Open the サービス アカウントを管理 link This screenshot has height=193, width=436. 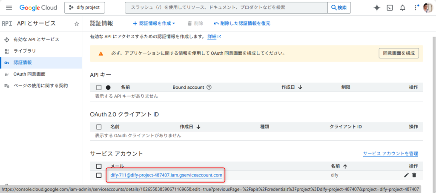click(390, 153)
